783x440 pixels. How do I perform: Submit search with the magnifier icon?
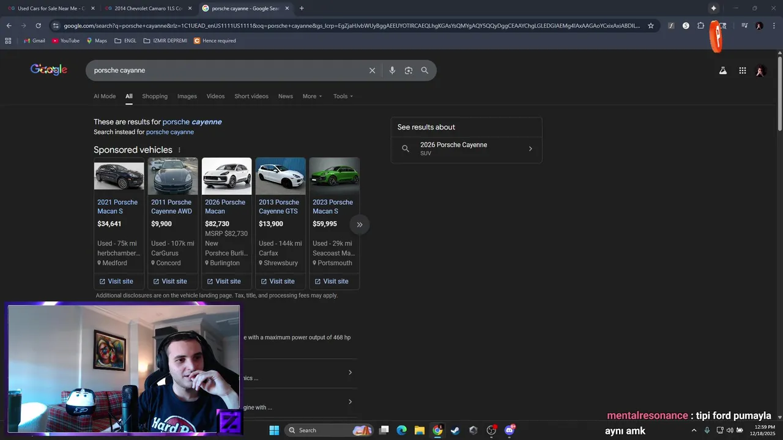pos(425,70)
